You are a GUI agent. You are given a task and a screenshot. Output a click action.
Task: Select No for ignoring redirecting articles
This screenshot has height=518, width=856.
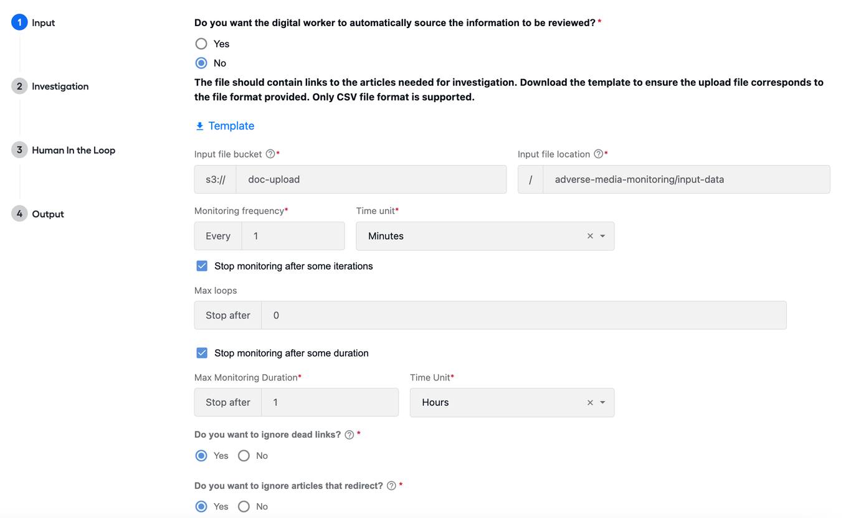(244, 507)
